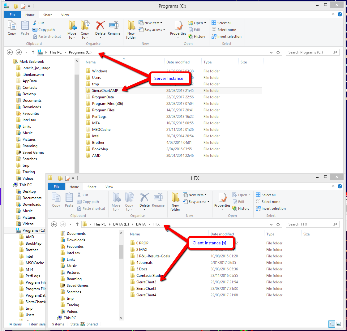
Task: Open Easy access dropdown in Programs (C:)
Action: point(152,30)
